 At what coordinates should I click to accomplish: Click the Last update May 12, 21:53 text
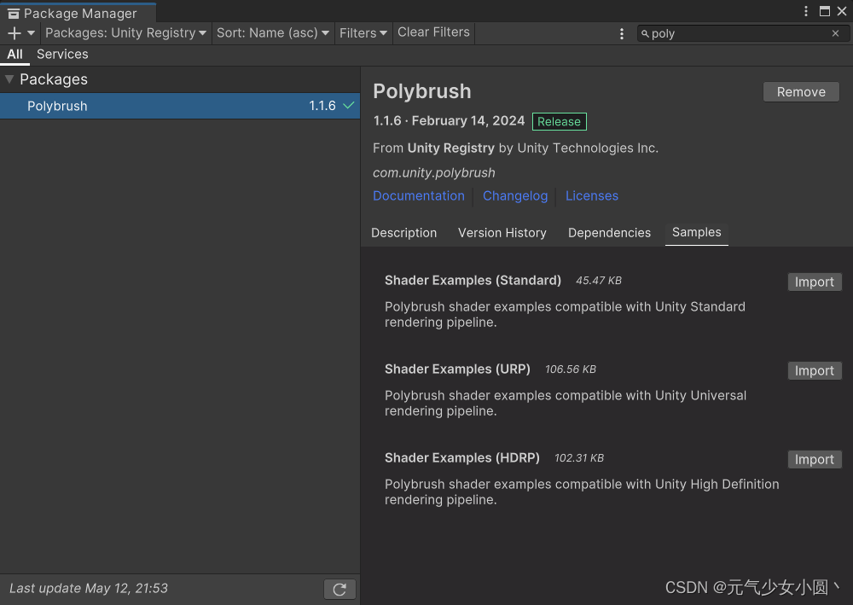tap(89, 589)
